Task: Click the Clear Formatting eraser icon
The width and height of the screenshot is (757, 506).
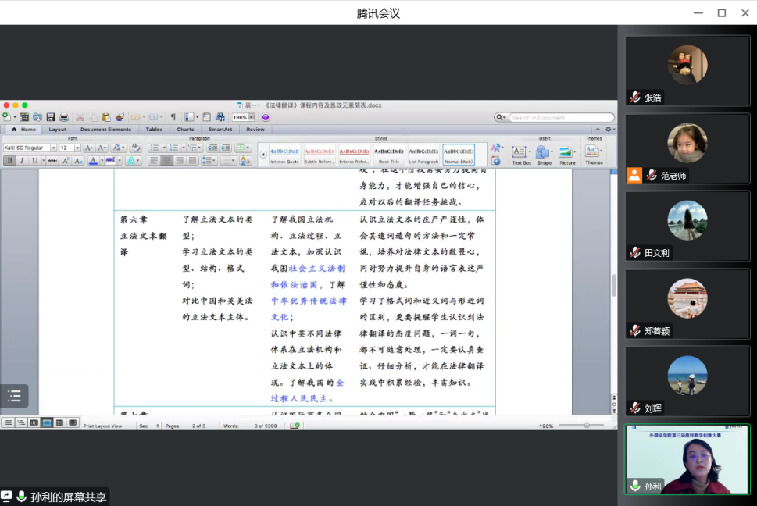Action: tap(135, 148)
